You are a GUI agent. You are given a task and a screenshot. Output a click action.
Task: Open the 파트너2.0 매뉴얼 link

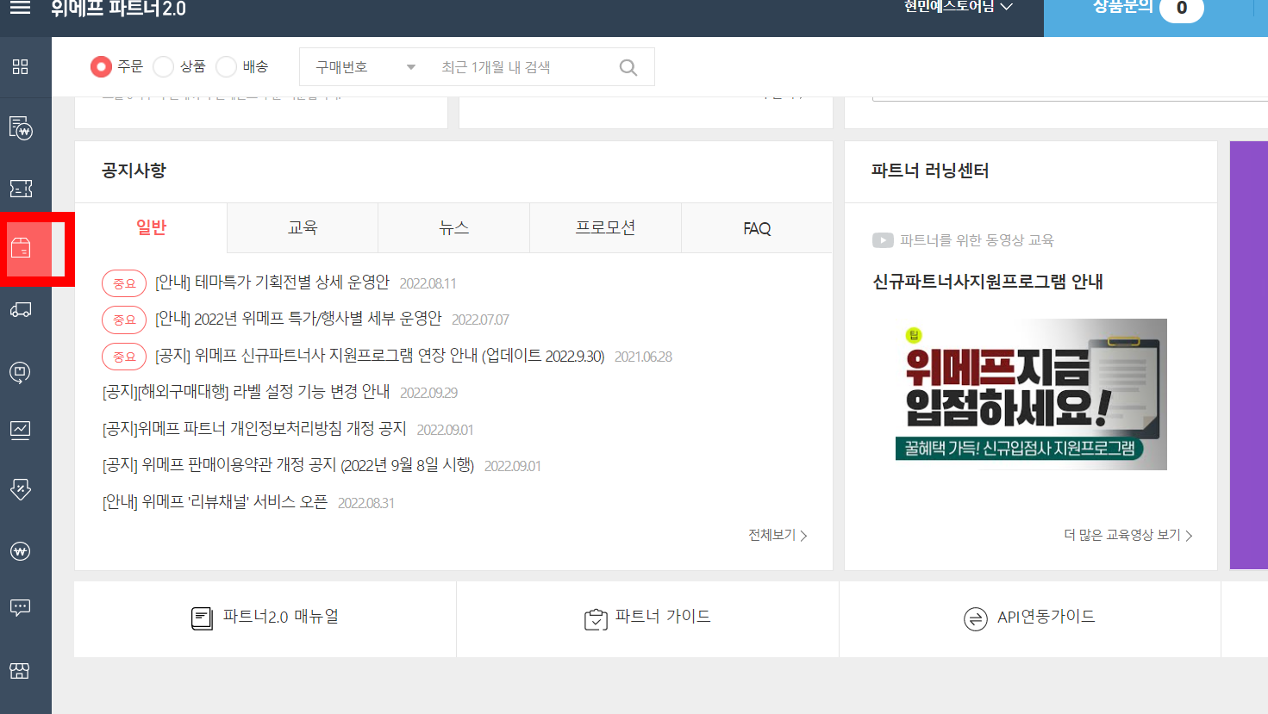[281, 617]
